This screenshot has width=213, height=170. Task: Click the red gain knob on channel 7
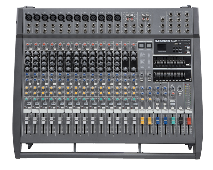76,45
